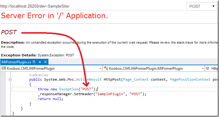Click the localhost URL address field
The width and height of the screenshot is (219, 117).
tap(92, 6)
